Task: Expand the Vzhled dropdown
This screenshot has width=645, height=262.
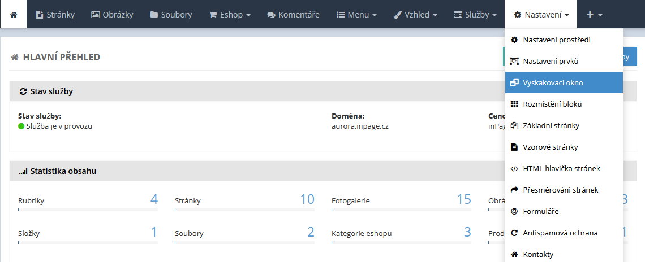Action: 415,14
